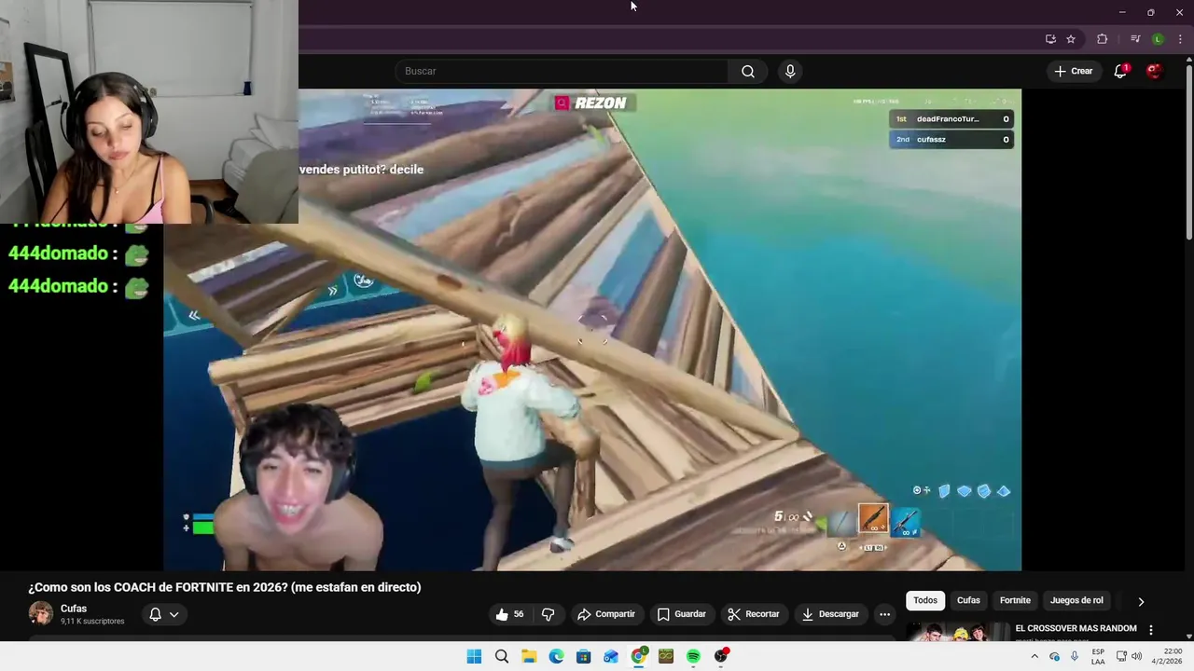
Task: Launch Microsoft Edge from the taskbar
Action: [556, 656]
